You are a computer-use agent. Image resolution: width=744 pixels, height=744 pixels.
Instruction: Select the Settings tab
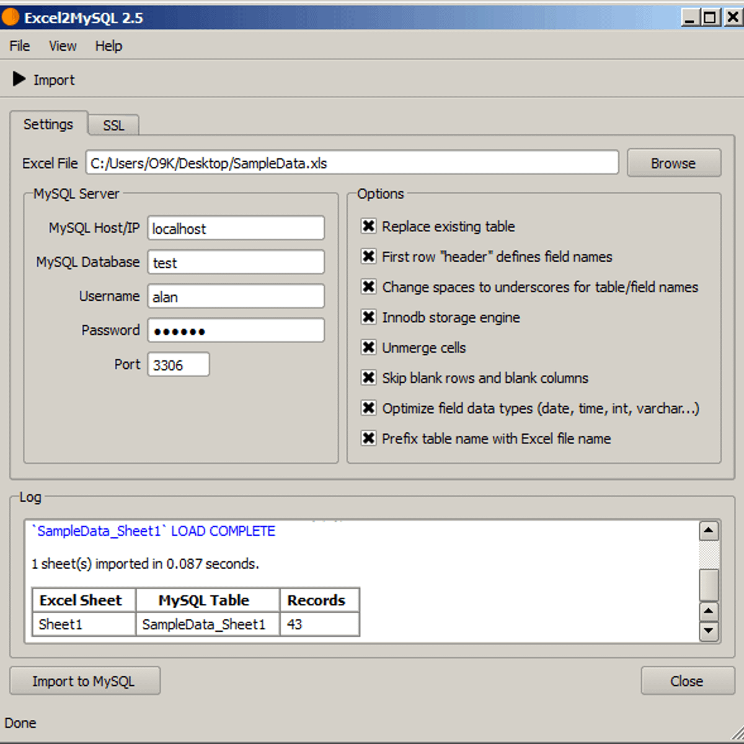click(x=48, y=124)
